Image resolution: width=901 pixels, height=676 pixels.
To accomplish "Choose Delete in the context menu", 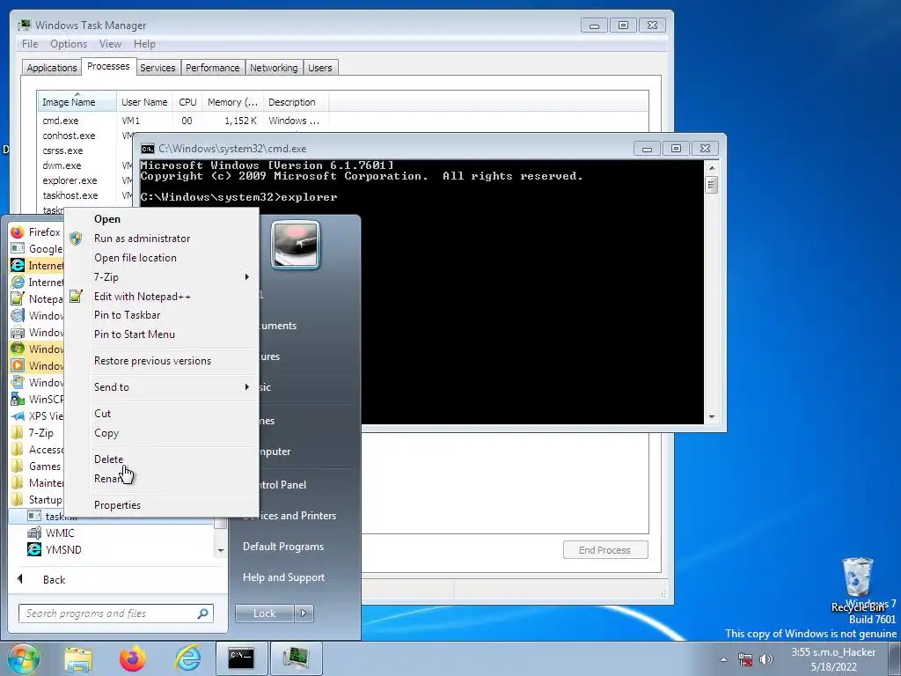I will [108, 459].
